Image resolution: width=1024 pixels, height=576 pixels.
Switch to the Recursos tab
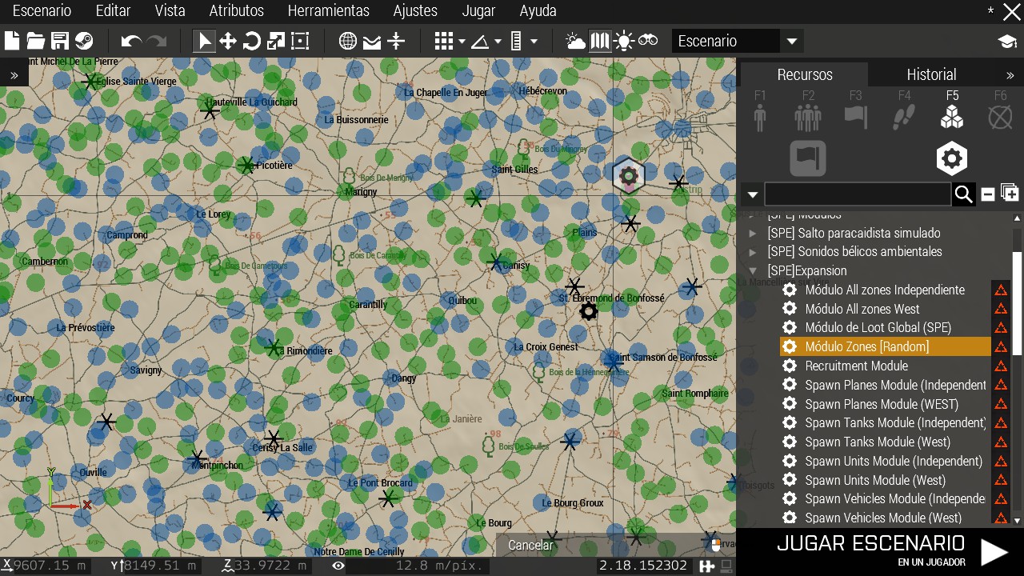(x=805, y=74)
